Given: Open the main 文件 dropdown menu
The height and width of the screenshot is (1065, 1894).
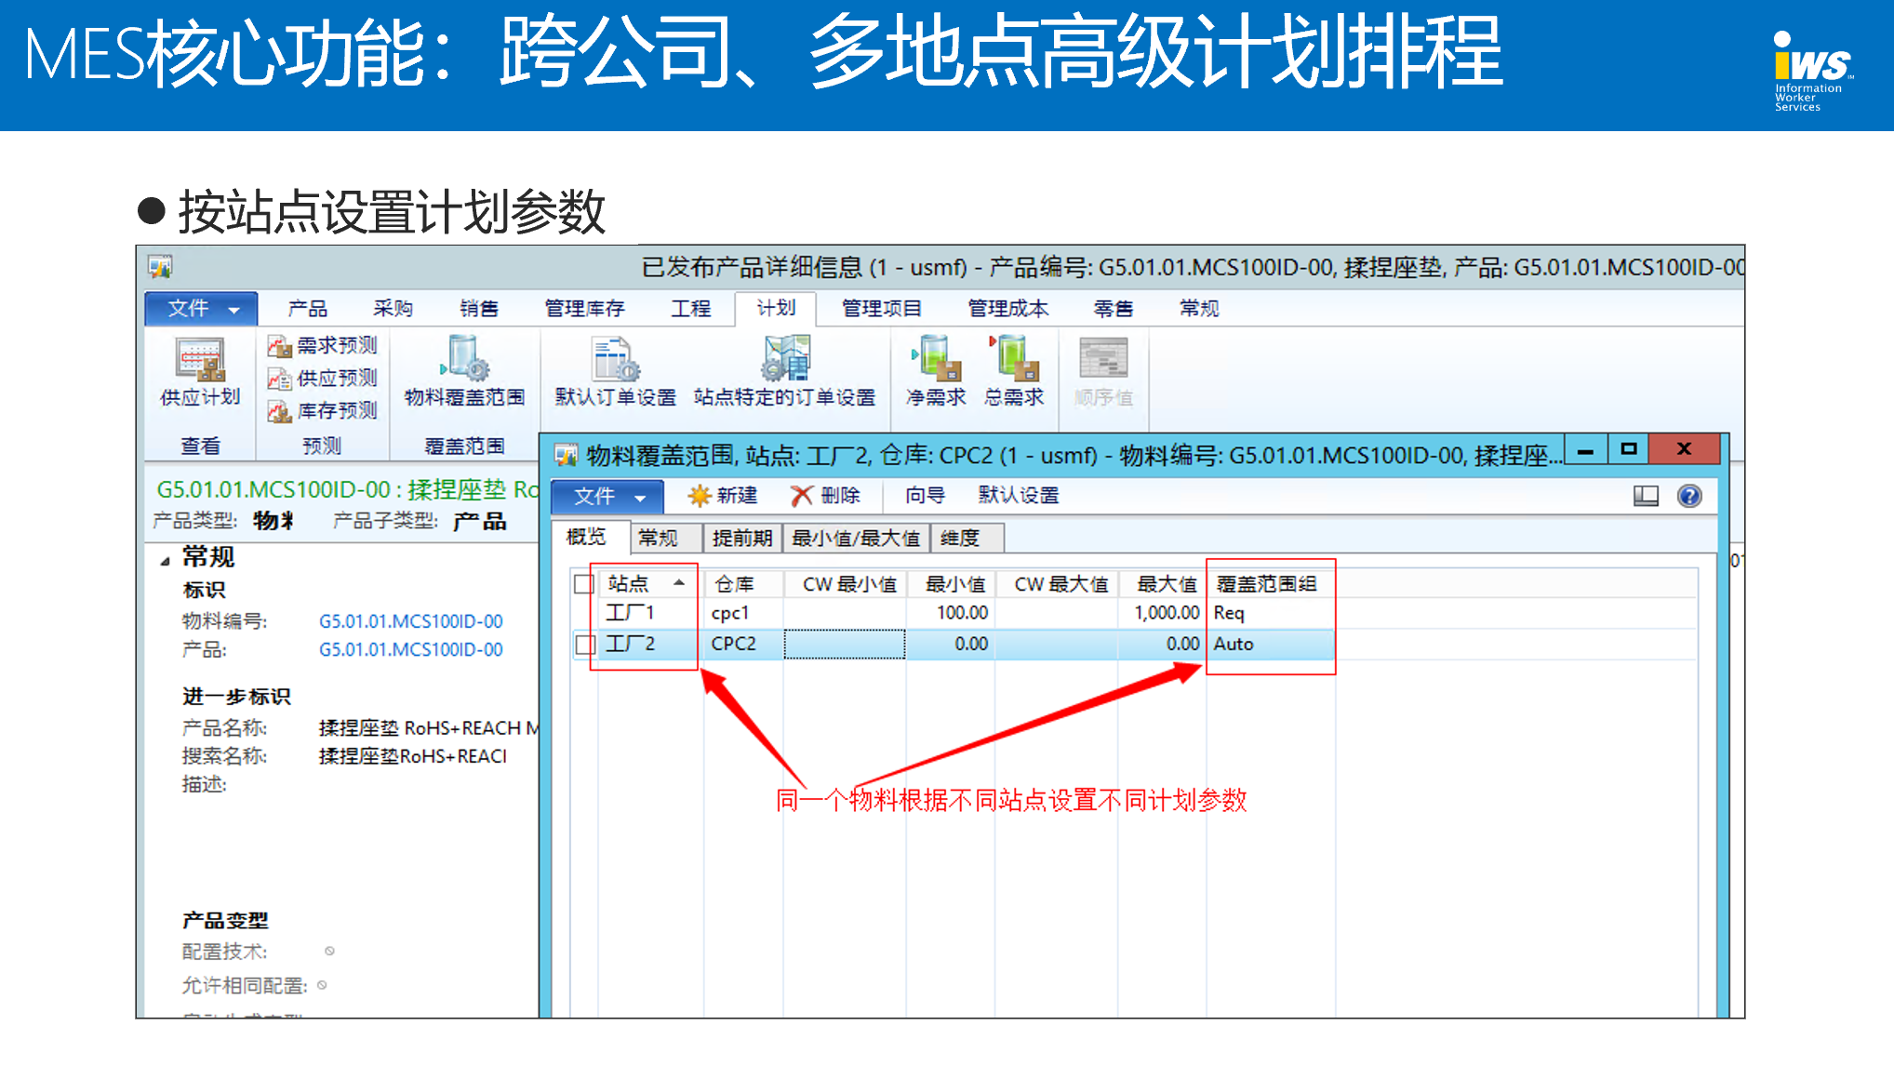Looking at the screenshot, I should pos(201,309).
